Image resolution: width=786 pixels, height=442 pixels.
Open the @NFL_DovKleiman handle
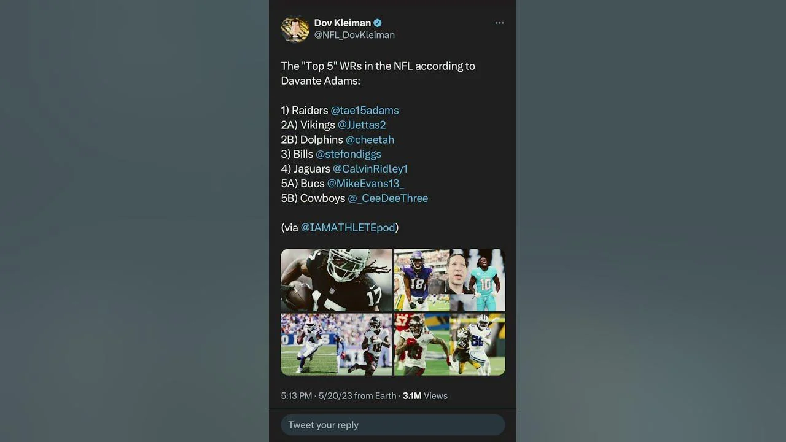click(354, 36)
